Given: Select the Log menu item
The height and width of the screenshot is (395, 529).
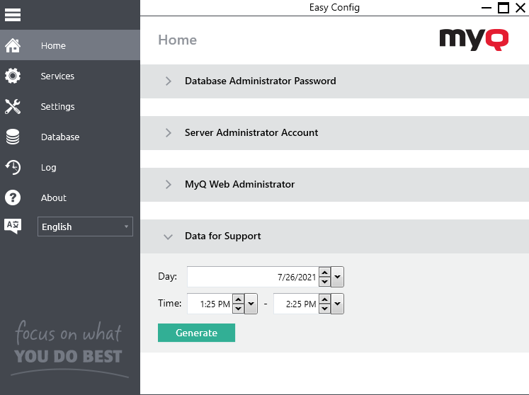Looking at the screenshot, I should (x=49, y=168).
